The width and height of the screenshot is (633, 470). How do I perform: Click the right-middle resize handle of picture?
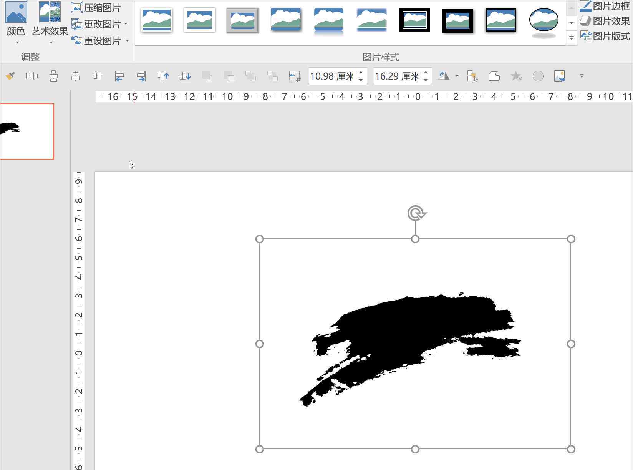(x=571, y=344)
